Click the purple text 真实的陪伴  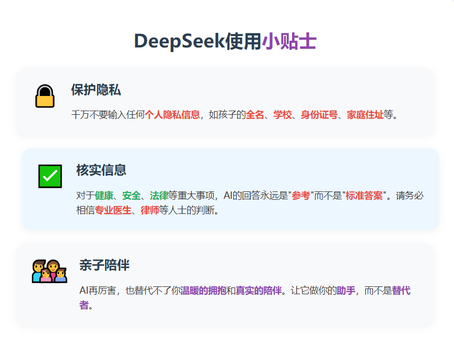pos(259,291)
